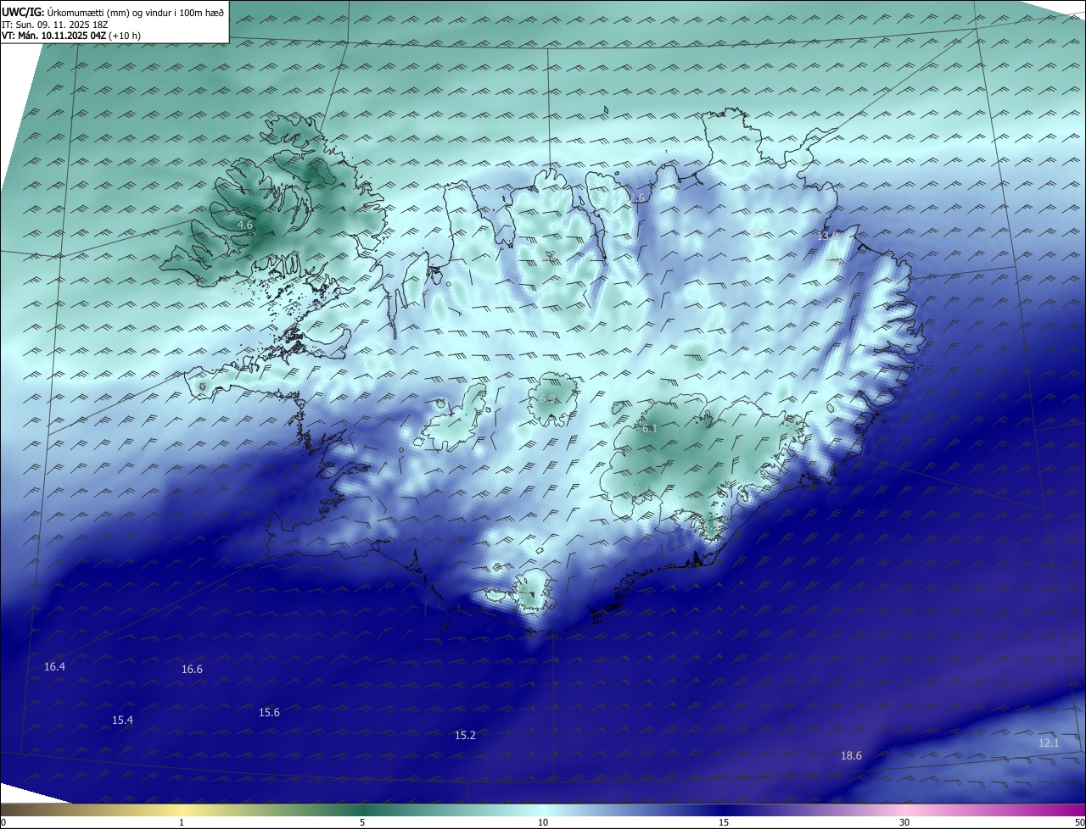
Task: Click the 13.0 value label near the northeast coast
Action: pos(826,236)
